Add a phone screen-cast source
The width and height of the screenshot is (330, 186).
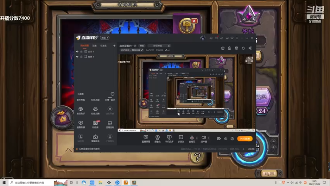169,139
